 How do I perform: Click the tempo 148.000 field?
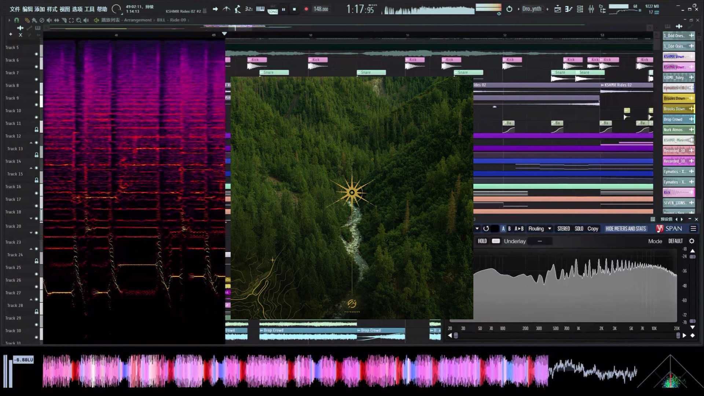pyautogui.click(x=321, y=9)
